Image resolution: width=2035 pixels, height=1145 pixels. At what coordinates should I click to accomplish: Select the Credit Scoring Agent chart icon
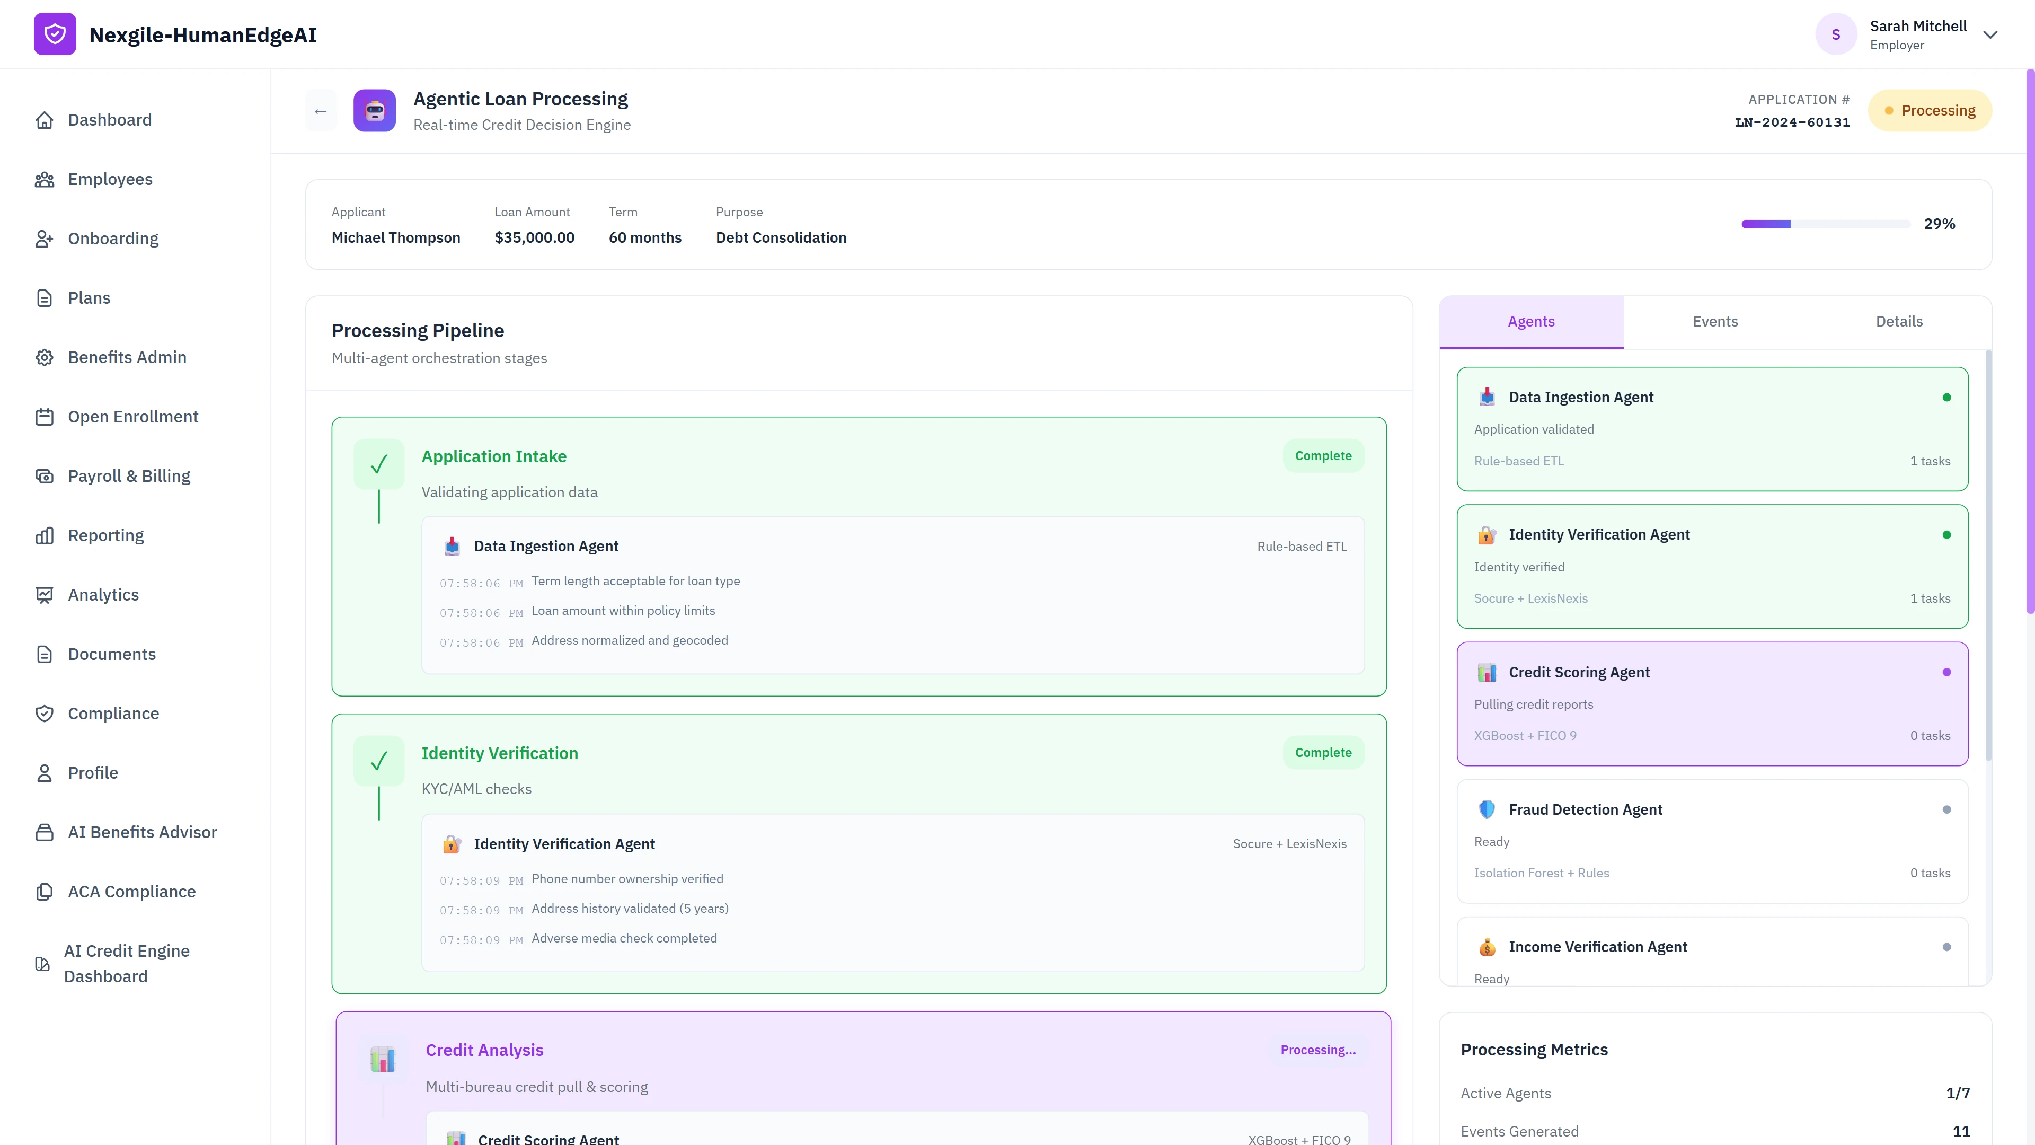(x=1488, y=672)
